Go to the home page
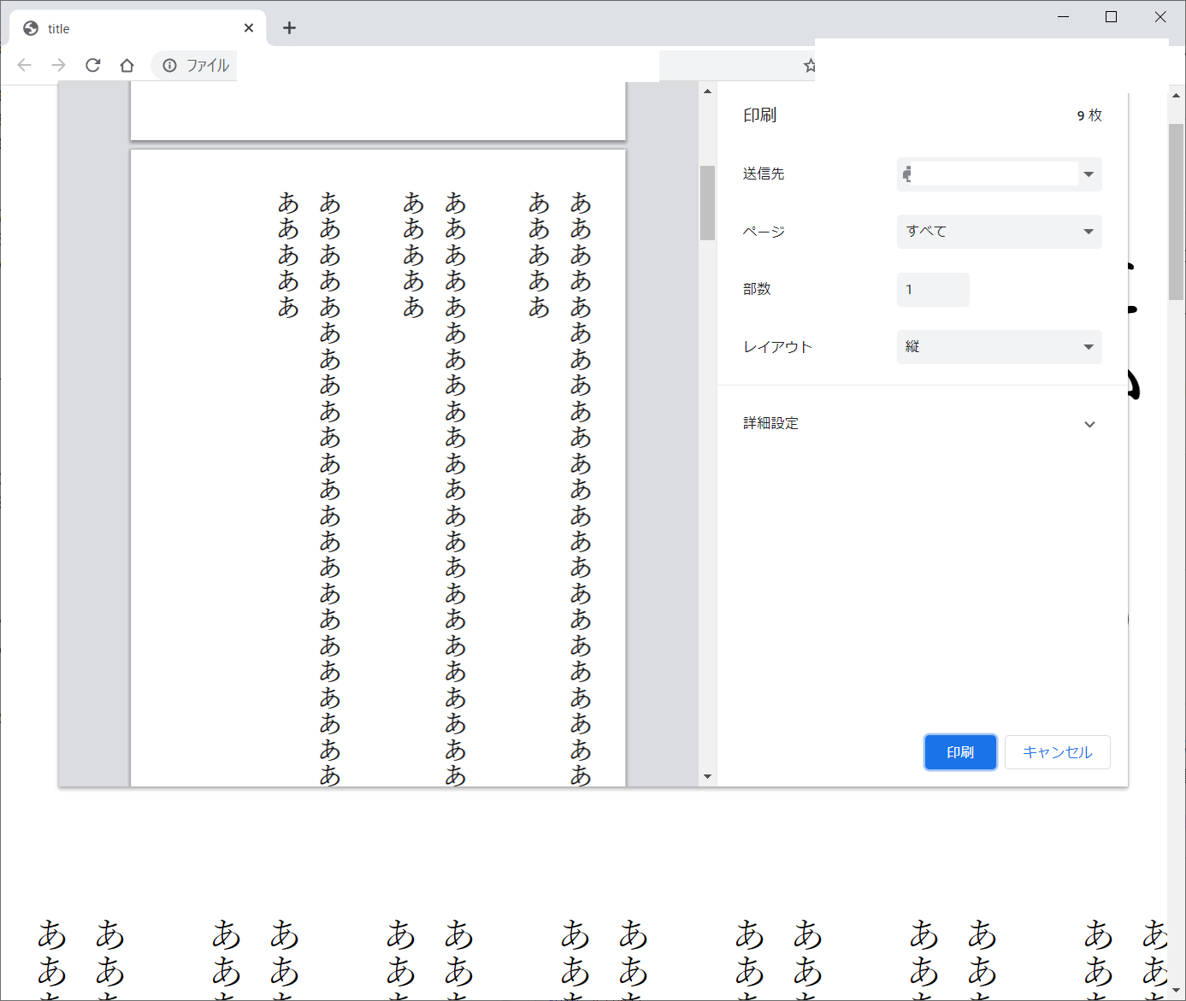 [127, 65]
